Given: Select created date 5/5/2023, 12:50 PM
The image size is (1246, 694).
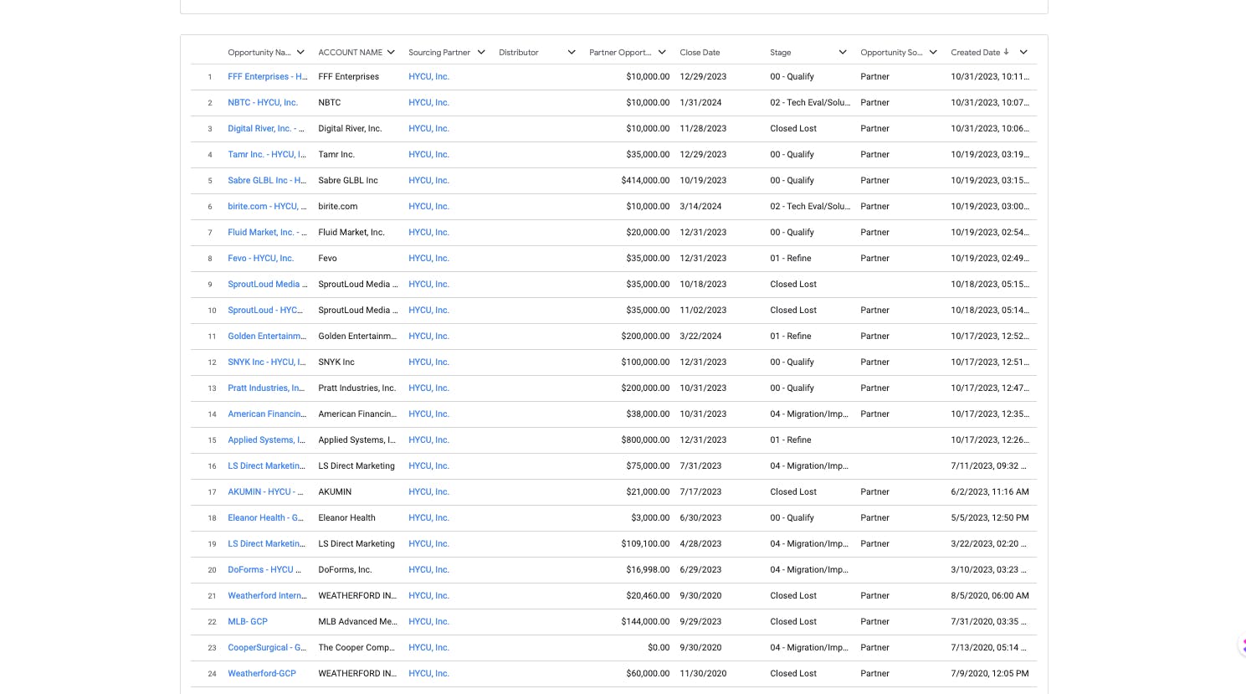Looking at the screenshot, I should (990, 517).
